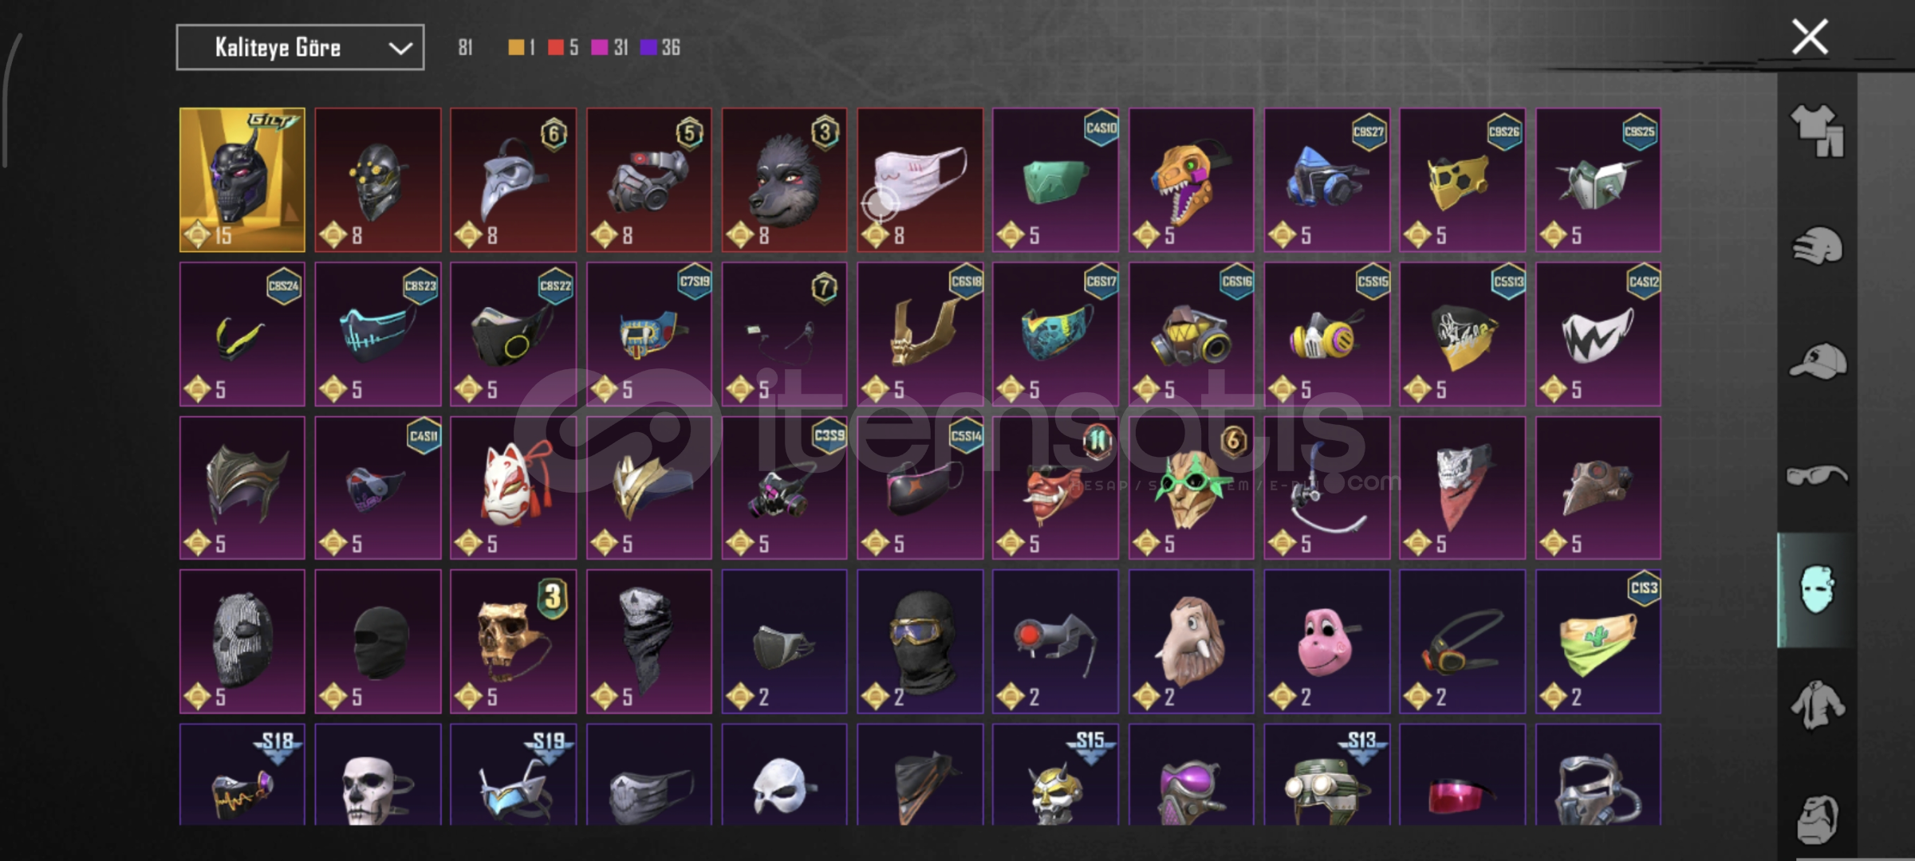Filter by the red quality swatch showing 5

click(x=556, y=48)
